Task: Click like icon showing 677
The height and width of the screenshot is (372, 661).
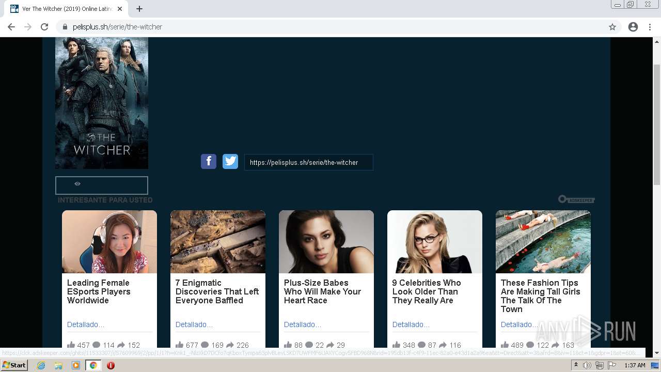Action: 180,345
